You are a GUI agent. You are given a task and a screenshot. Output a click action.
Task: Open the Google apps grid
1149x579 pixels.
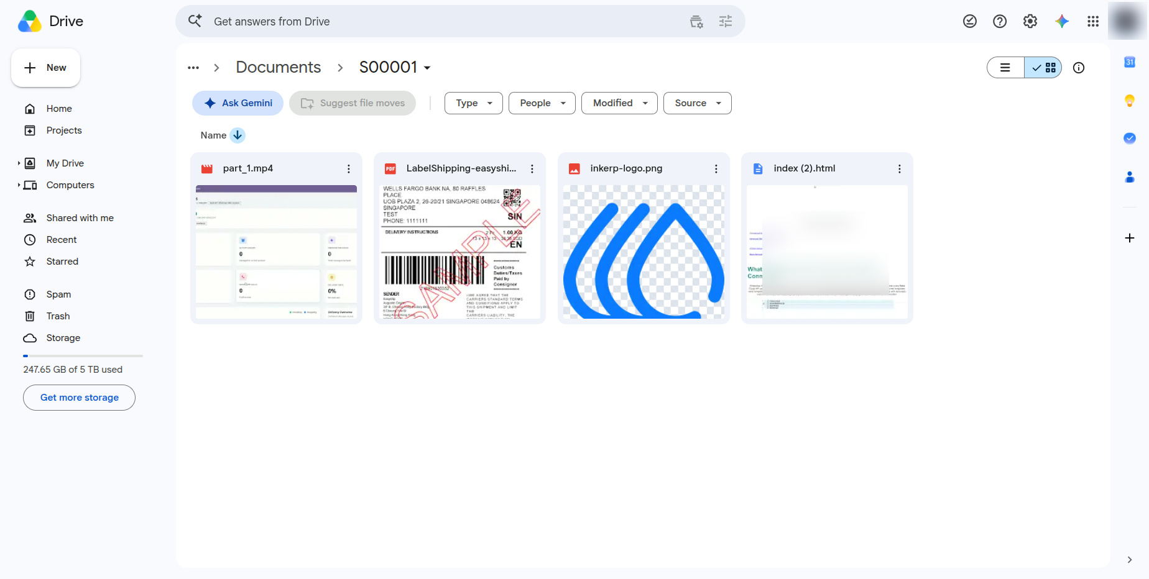click(x=1093, y=21)
